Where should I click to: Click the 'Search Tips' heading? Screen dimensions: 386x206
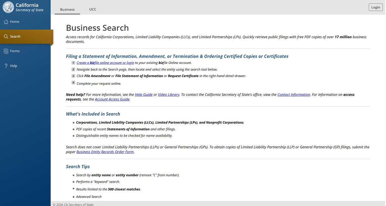click(78, 167)
